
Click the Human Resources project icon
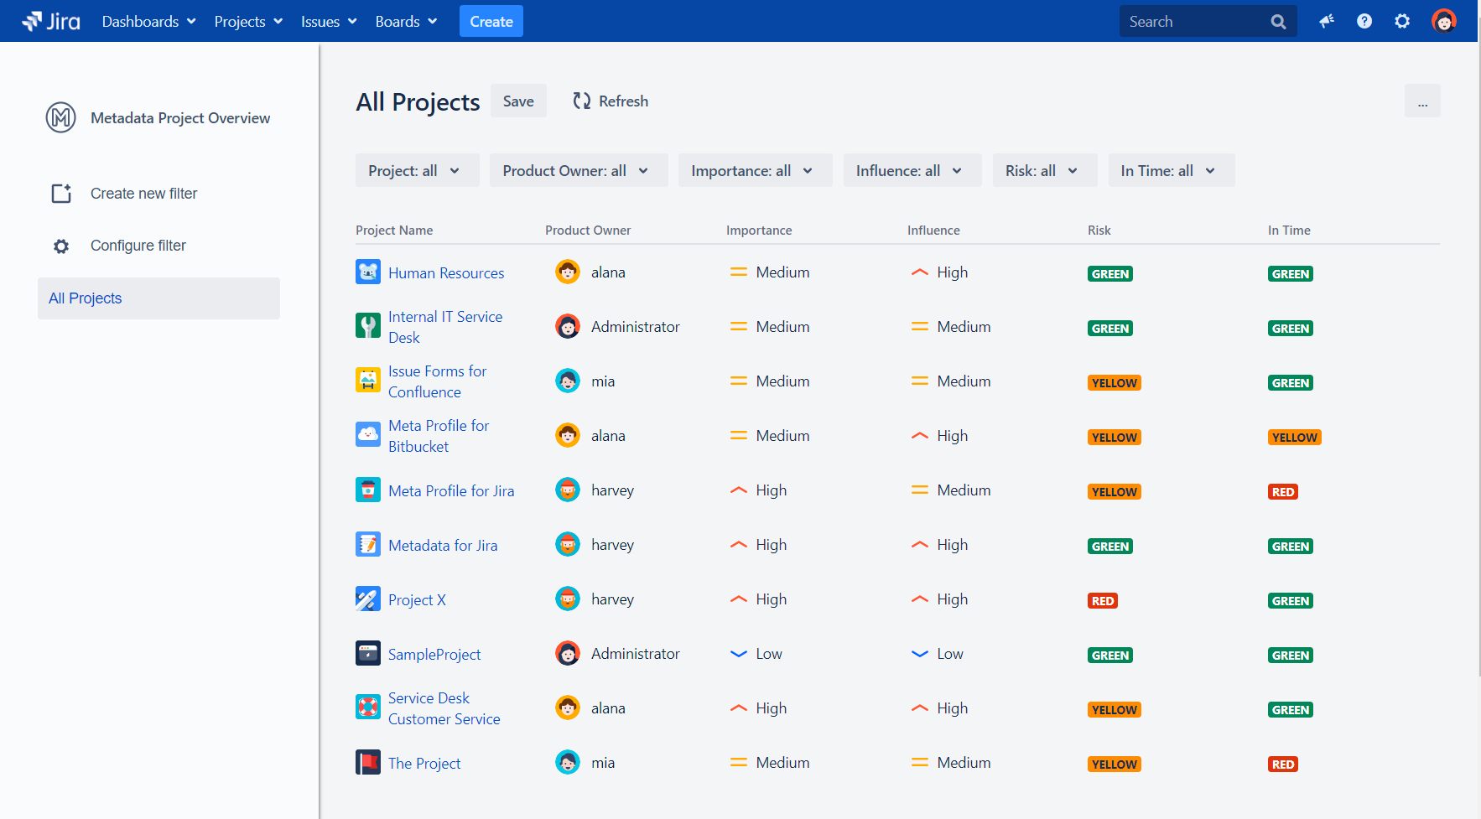(x=368, y=272)
